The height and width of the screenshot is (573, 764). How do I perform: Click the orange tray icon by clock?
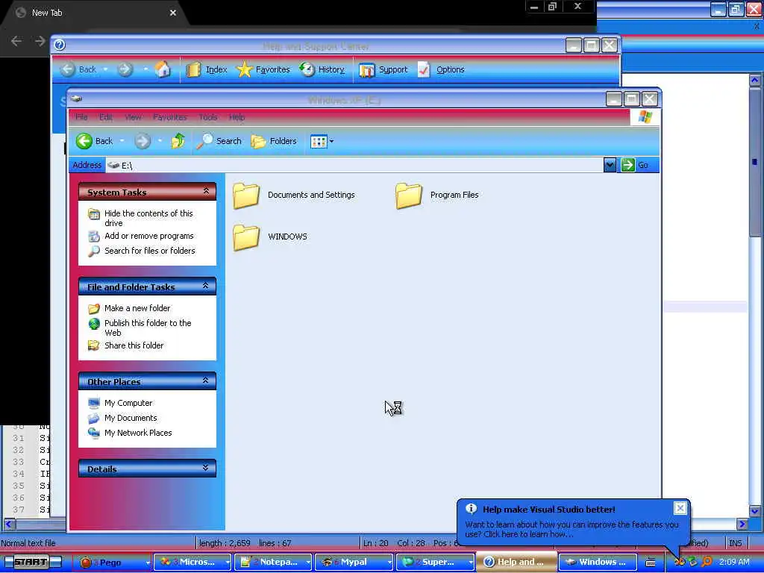tap(707, 562)
